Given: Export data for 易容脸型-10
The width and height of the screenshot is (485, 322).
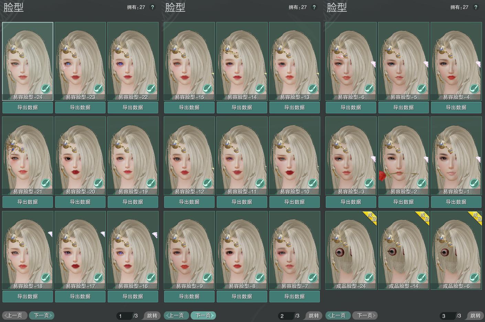Looking at the screenshot, I should click(294, 202).
